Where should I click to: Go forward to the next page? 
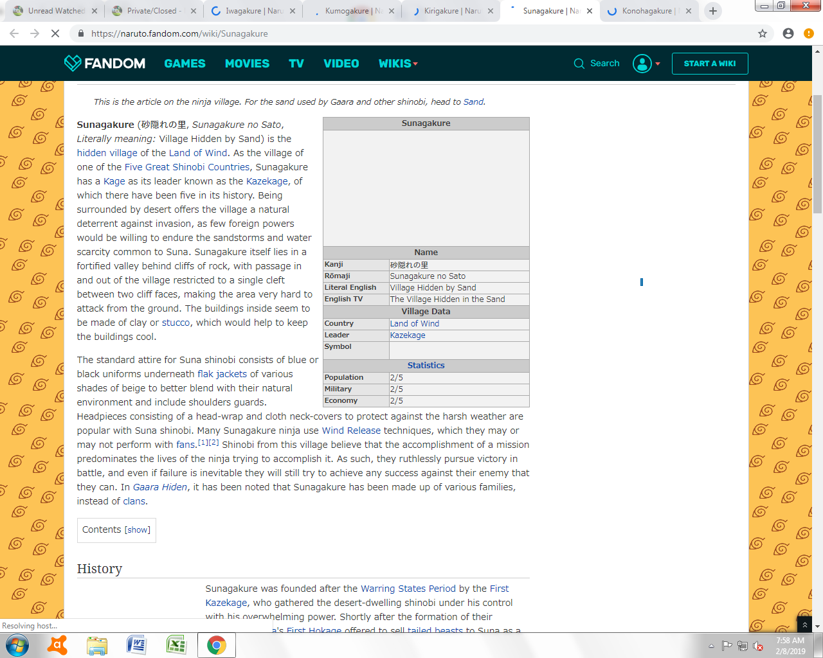pyautogui.click(x=35, y=33)
